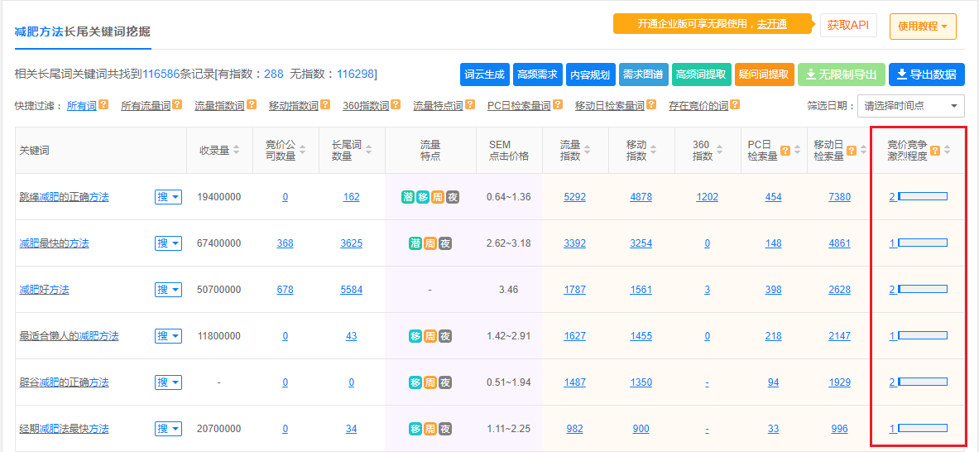Viewport: 979px width, 452px height.
Task: Click help icon next to 360指数词
Action: [396, 106]
